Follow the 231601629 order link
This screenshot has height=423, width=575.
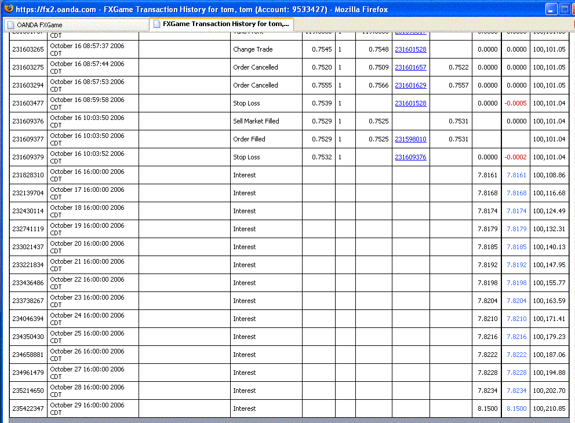point(410,86)
